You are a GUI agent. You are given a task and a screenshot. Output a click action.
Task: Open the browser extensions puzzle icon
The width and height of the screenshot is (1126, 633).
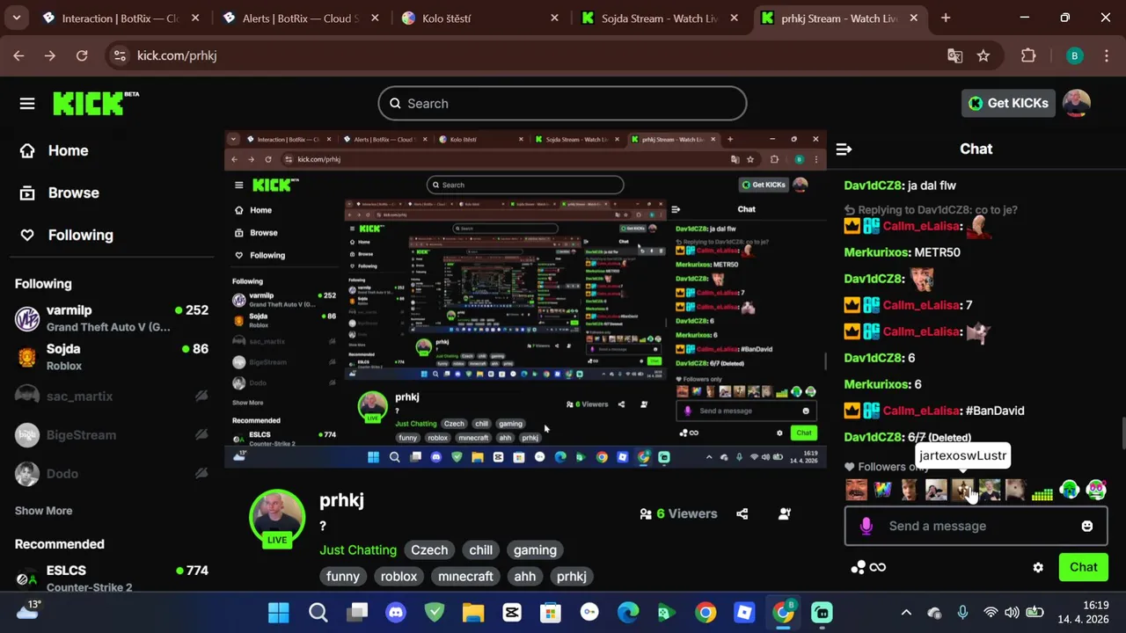pos(1028,55)
